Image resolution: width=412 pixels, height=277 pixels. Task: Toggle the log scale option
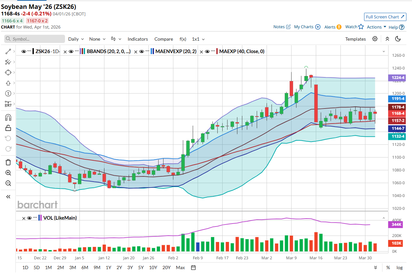399,267
